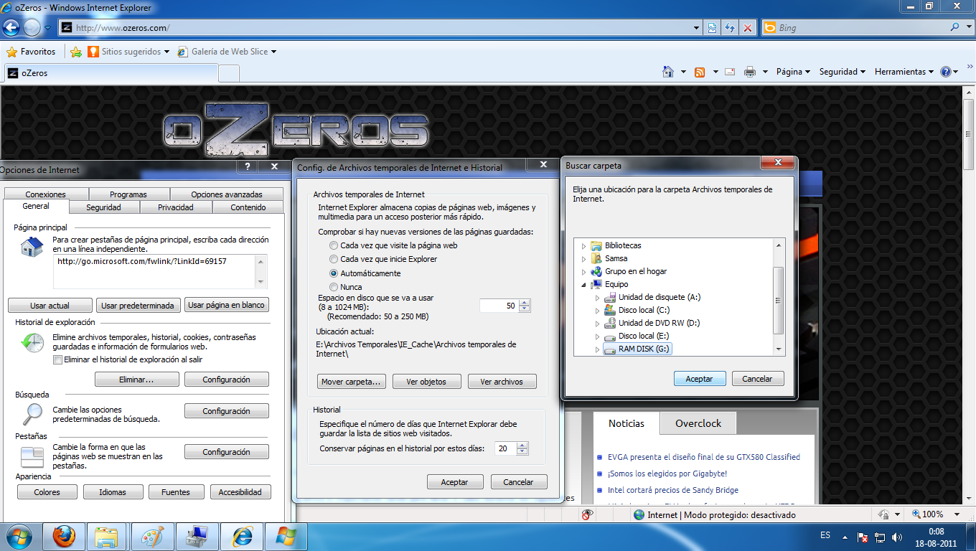Click the Bing search input box
976x551 pixels.
point(861,28)
